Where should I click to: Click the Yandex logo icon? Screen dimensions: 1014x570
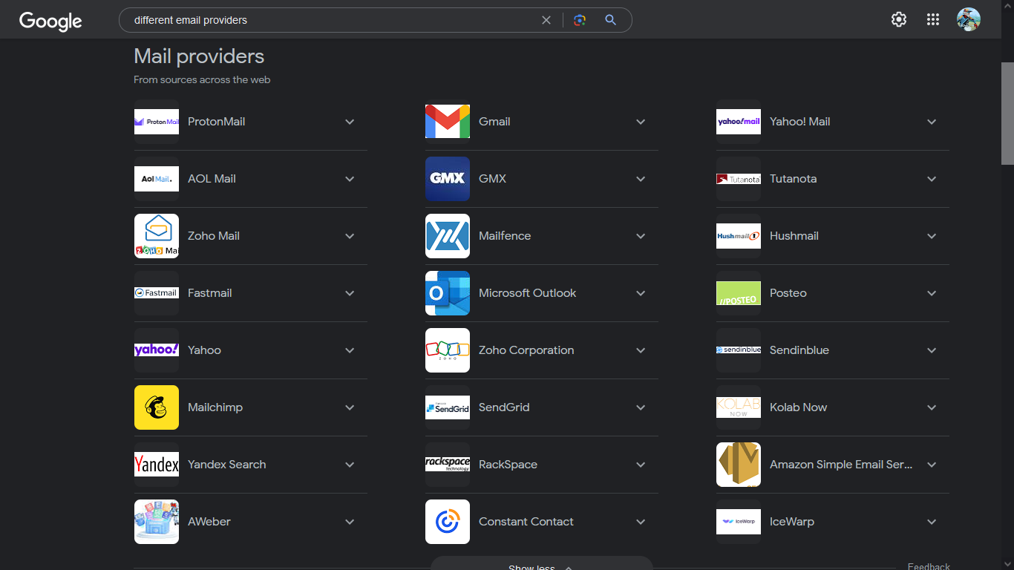157,465
